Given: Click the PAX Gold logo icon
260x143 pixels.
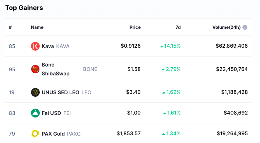Looking at the screenshot, I should [35, 134].
